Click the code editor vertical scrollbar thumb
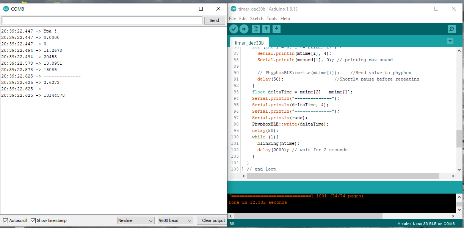 click(459, 138)
